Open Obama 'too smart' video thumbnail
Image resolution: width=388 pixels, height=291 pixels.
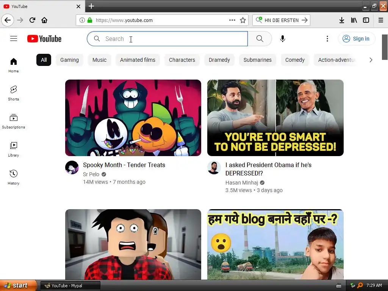click(275, 118)
